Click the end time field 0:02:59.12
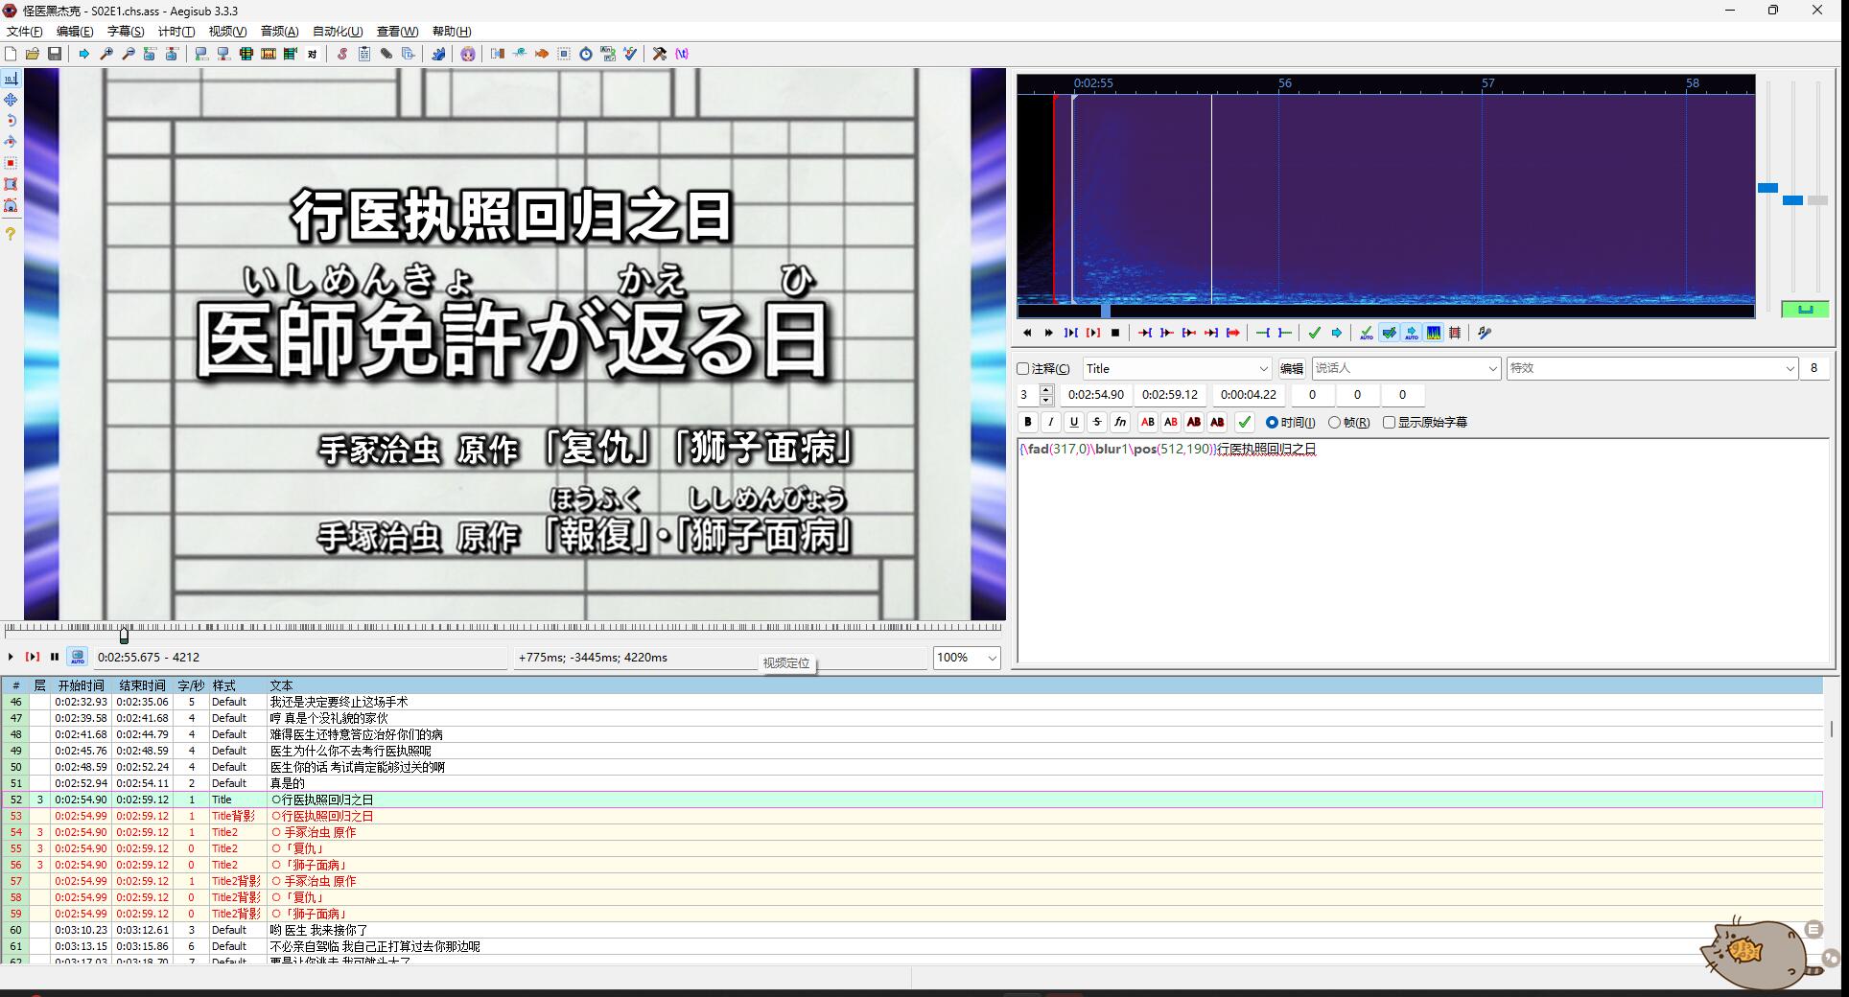The height and width of the screenshot is (997, 1849). [x=1169, y=394]
